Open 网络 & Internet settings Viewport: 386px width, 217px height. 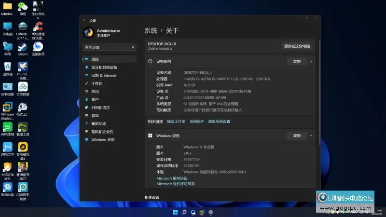click(103, 75)
